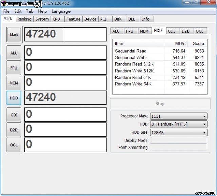Expand the HDD Size dropdown
The width and height of the screenshot is (217, 196).
click(x=178, y=133)
